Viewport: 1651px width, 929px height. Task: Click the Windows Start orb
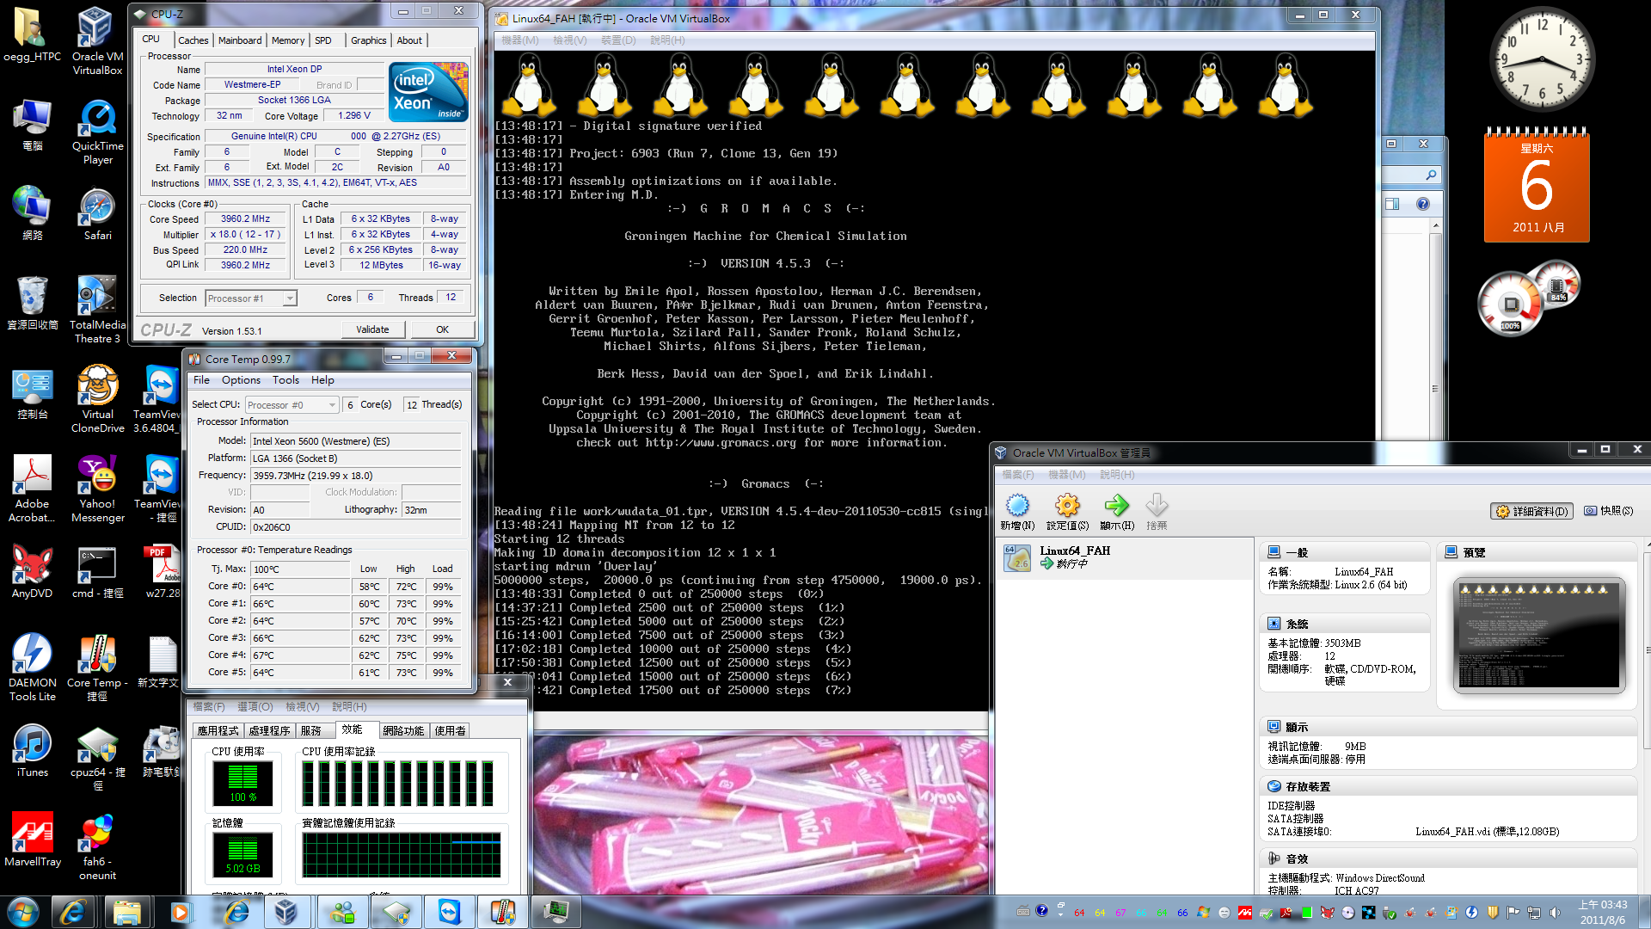coord(22,912)
